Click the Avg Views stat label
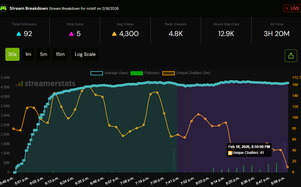The image size is (301, 187). [125, 24]
